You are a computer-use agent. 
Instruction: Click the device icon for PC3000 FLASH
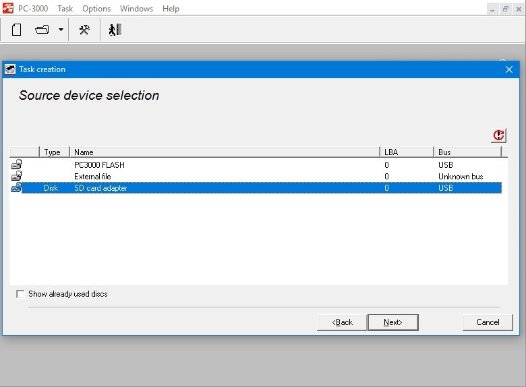(x=16, y=165)
